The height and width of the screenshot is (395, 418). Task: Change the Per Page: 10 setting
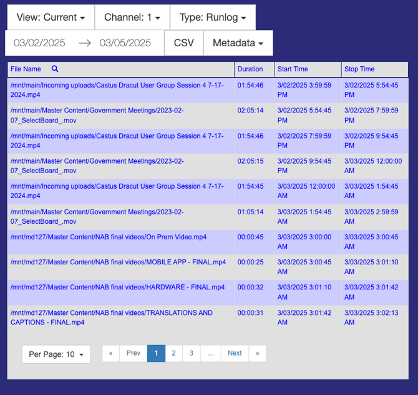point(56,354)
